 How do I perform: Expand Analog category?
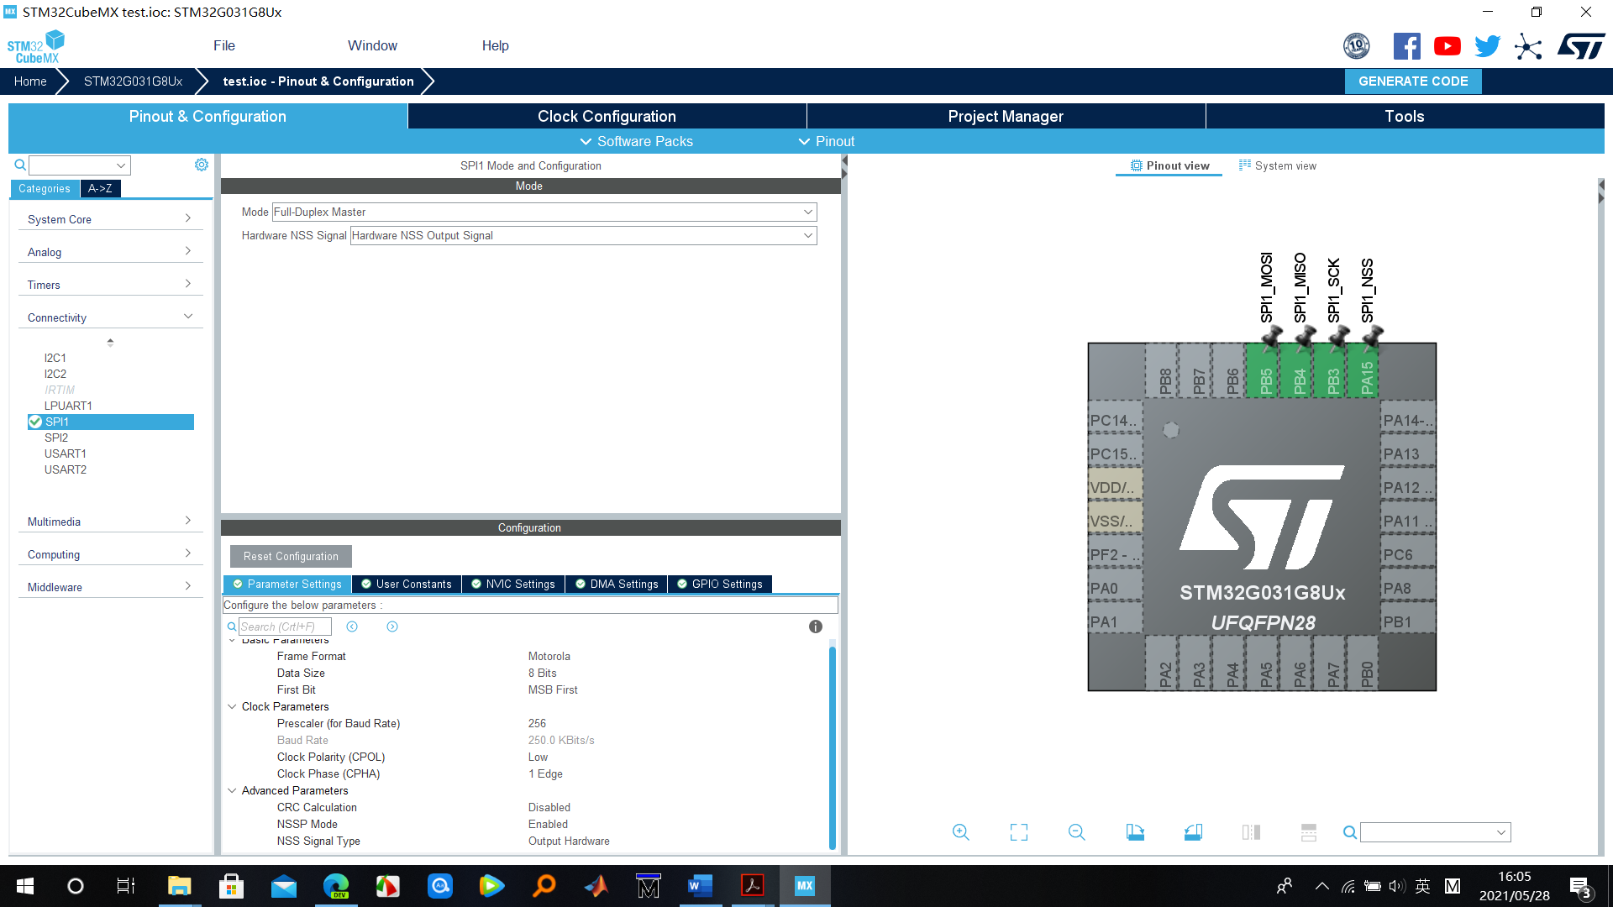point(110,252)
